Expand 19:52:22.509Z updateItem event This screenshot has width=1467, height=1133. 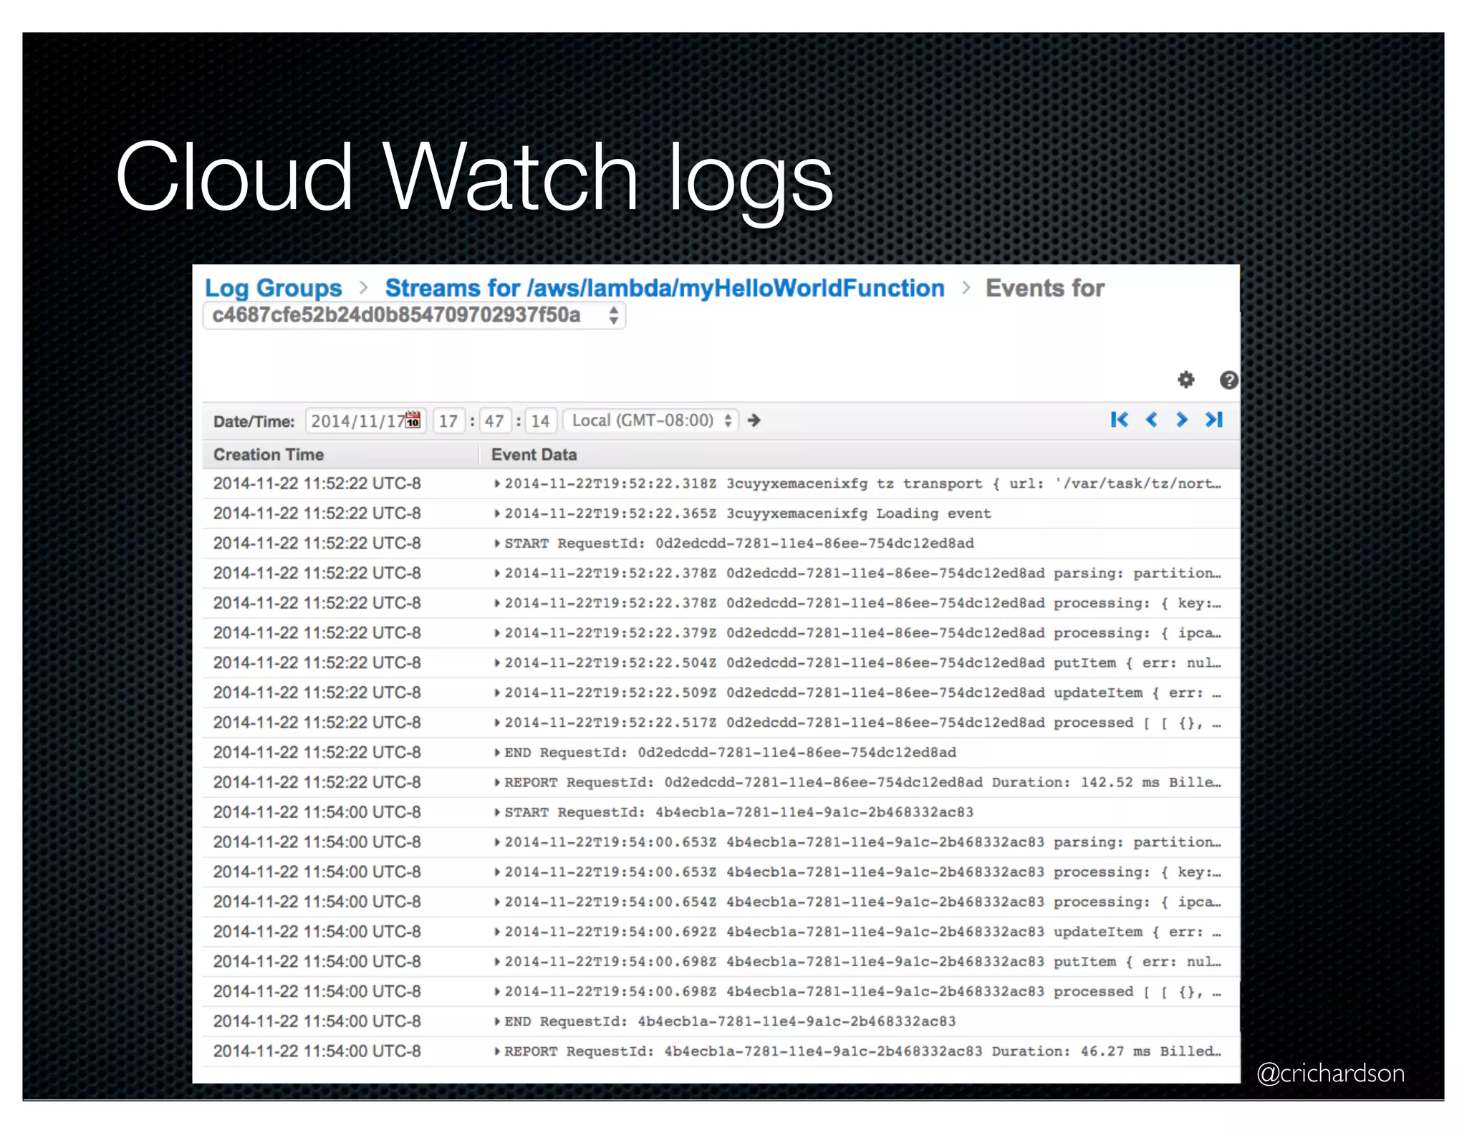pos(497,693)
